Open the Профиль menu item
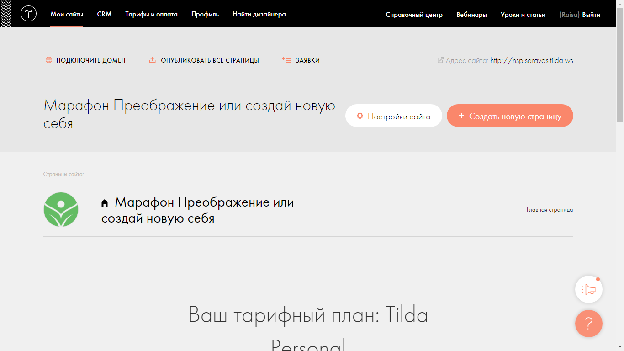Viewport: 624px width, 351px height. pyautogui.click(x=205, y=15)
